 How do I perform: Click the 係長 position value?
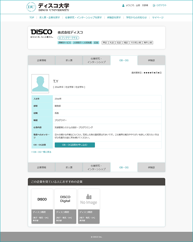[57, 113]
